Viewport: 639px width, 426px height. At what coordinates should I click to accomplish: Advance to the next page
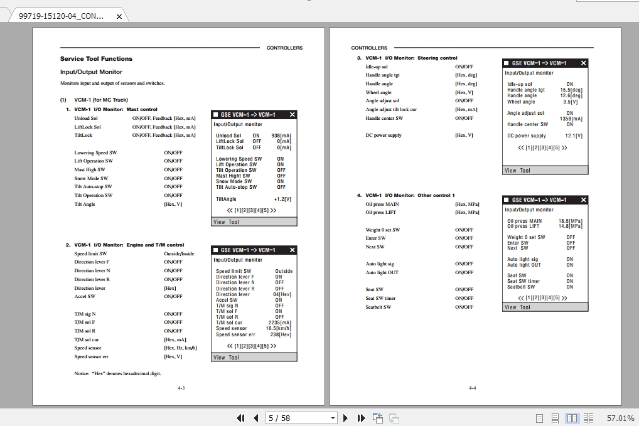point(346,418)
